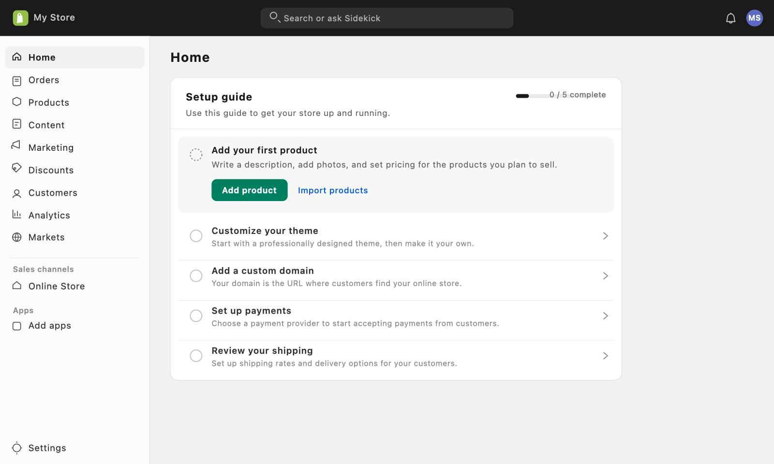
Task: Click the Home house icon
Action: click(17, 57)
